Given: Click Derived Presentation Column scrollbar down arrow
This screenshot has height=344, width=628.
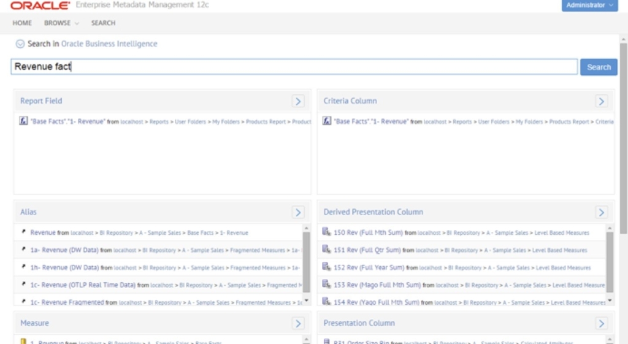Looking at the screenshot, I should tap(610, 300).
